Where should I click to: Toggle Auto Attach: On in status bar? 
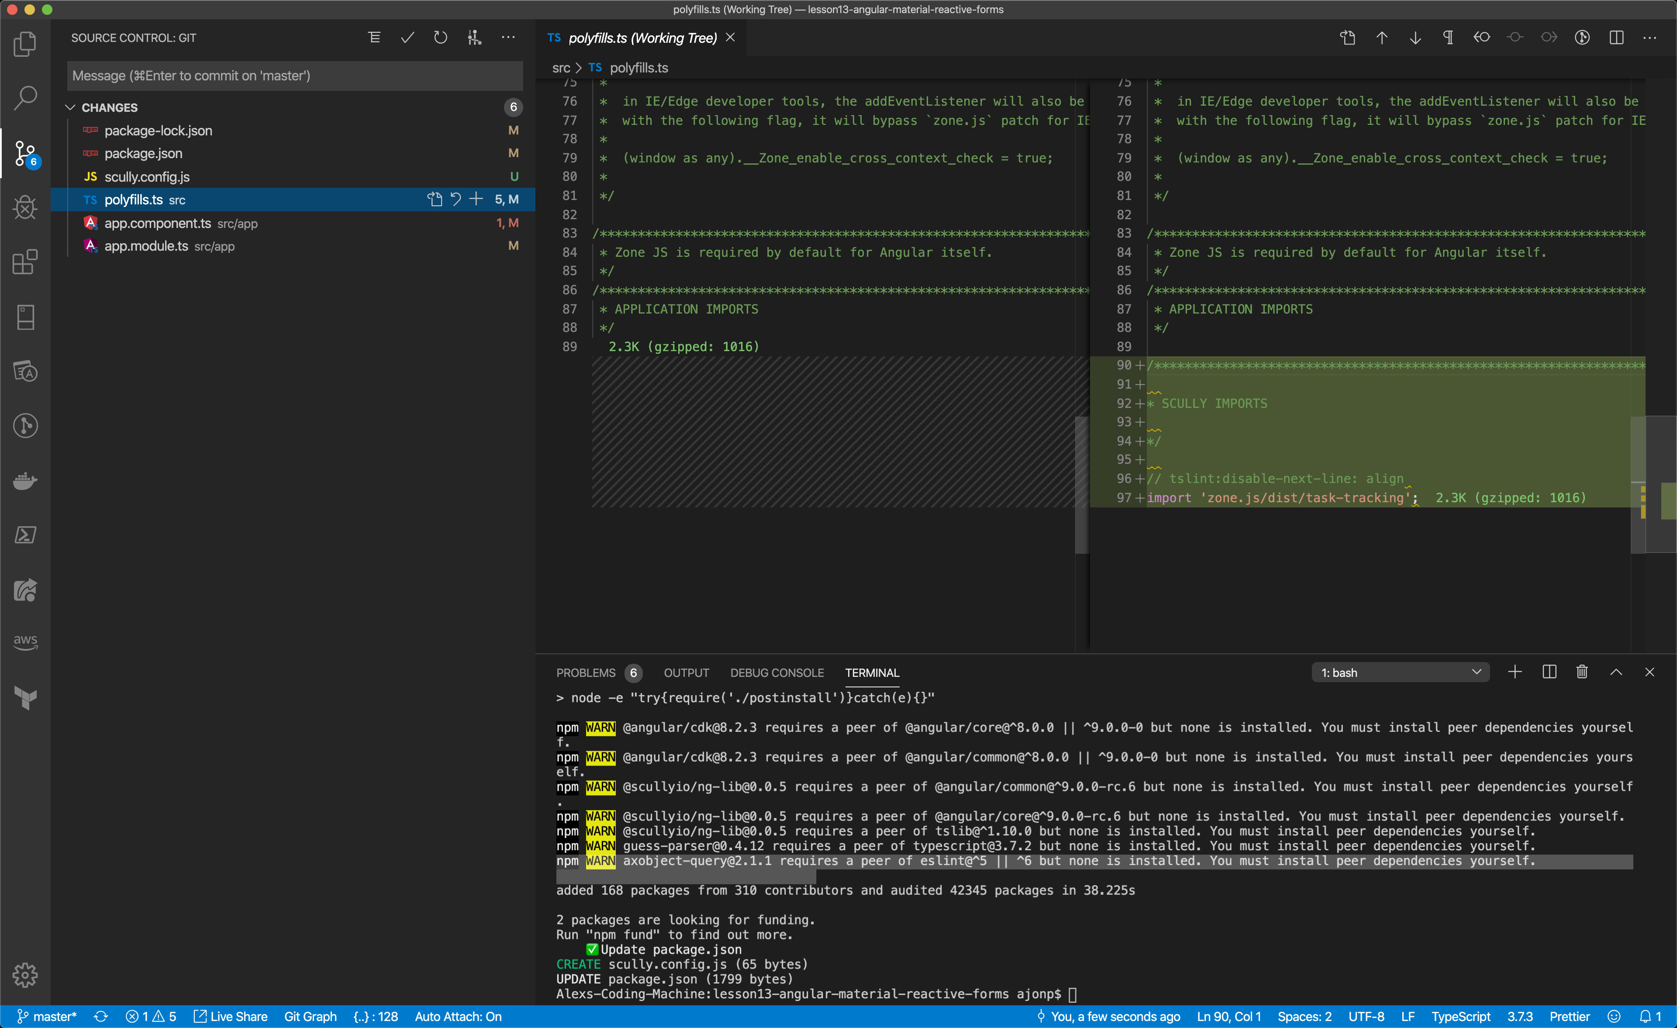point(458,1016)
